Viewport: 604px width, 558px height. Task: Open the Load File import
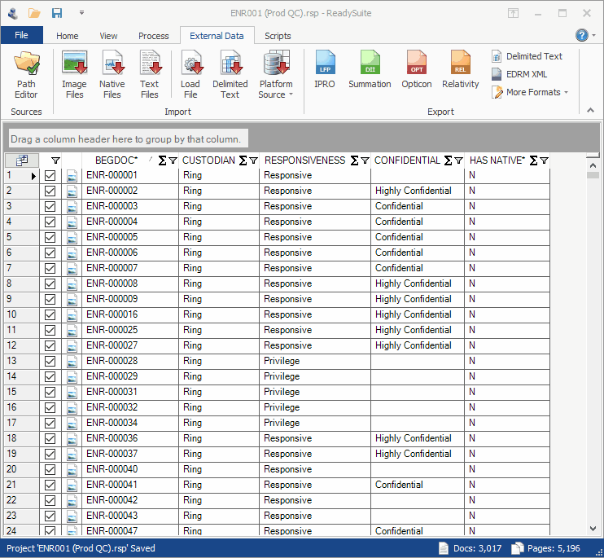click(190, 73)
